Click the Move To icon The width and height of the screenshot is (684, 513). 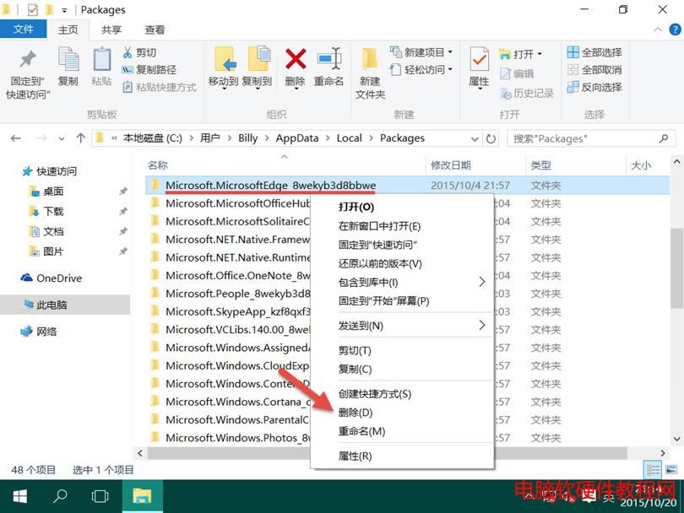click(x=223, y=67)
